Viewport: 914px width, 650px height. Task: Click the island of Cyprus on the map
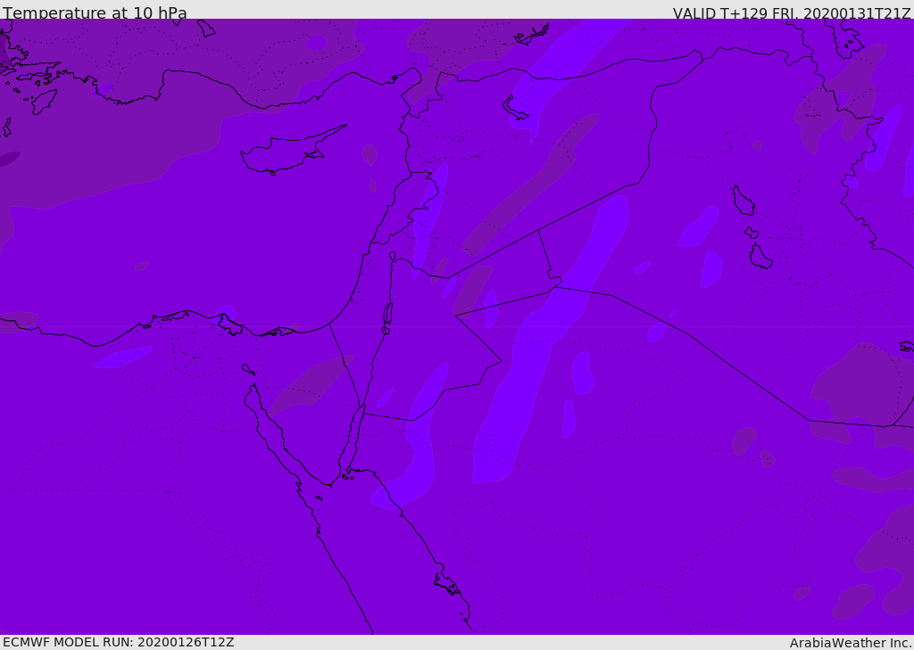click(292, 152)
